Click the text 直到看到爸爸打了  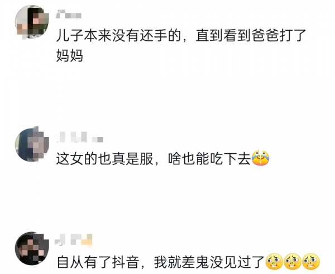click(251, 35)
